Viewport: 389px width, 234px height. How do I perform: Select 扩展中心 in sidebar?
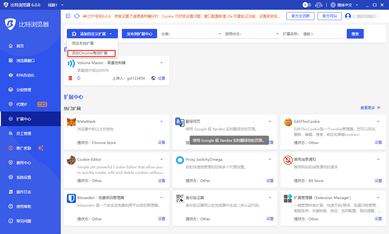(30, 119)
